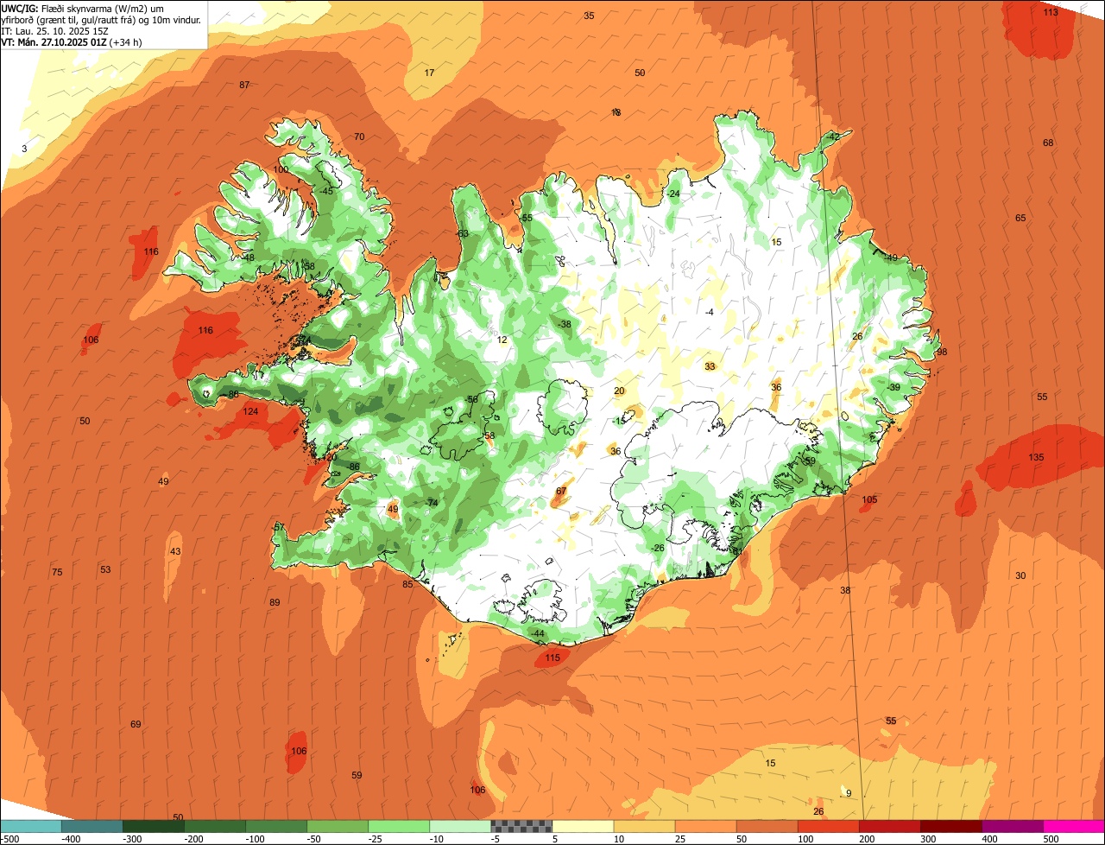
Task: Click the map value '-55' on the north coast
Action: [526, 218]
